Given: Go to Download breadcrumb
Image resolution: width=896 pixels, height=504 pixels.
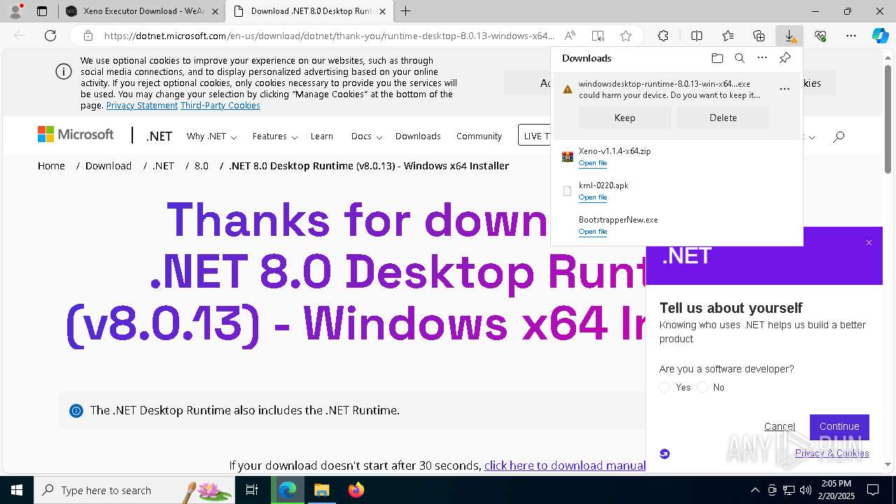Looking at the screenshot, I should [x=108, y=166].
